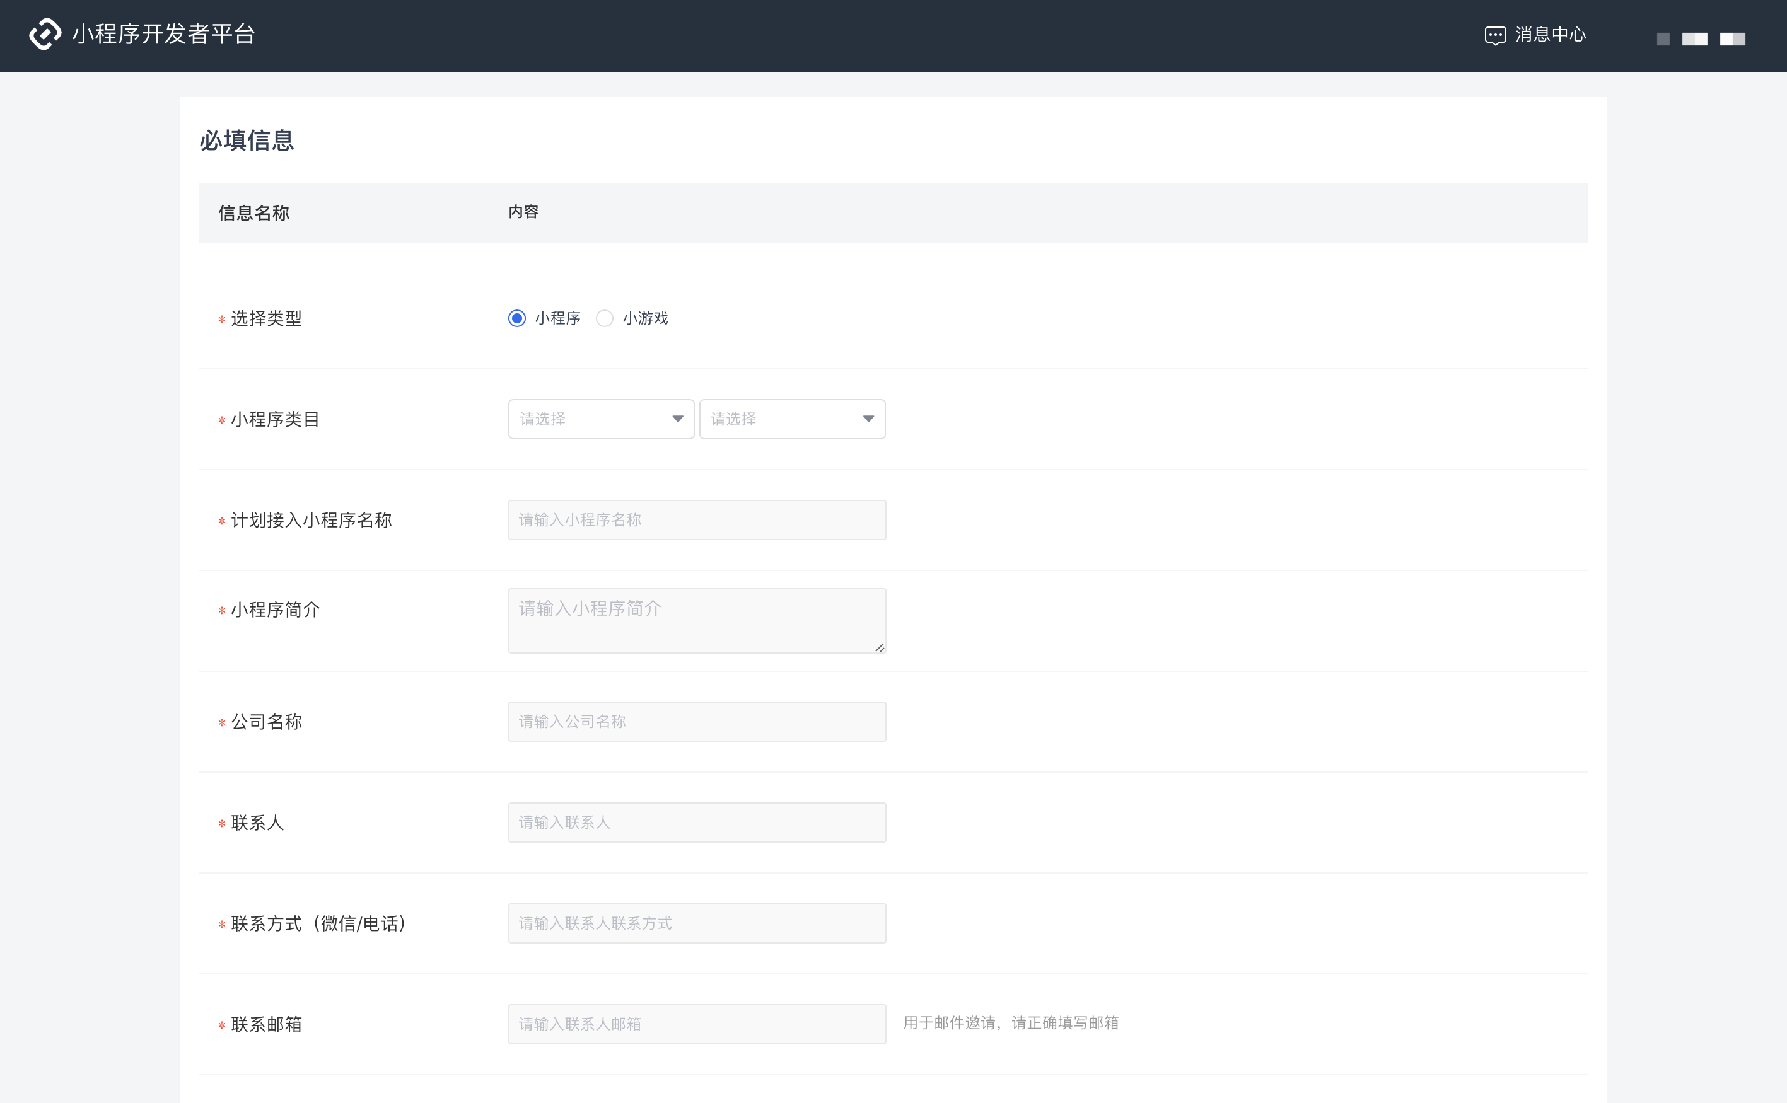Click the hint 用于邮件邀请，请正确填写邮箱
The image size is (1787, 1103).
[x=1011, y=1023]
